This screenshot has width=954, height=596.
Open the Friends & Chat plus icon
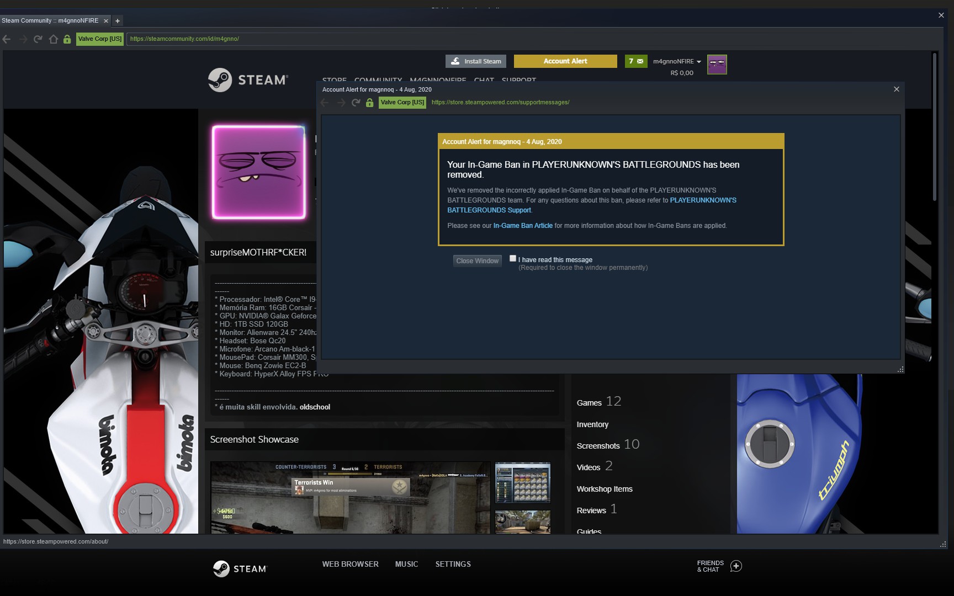pos(736,566)
